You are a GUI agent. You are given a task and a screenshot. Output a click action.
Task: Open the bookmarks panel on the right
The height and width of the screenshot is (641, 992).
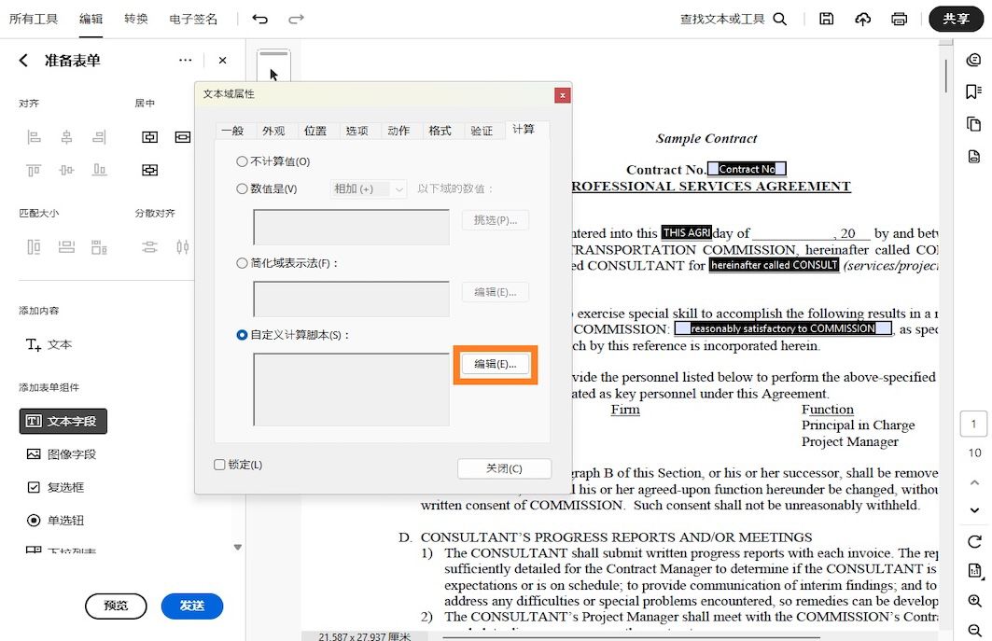pos(973,91)
